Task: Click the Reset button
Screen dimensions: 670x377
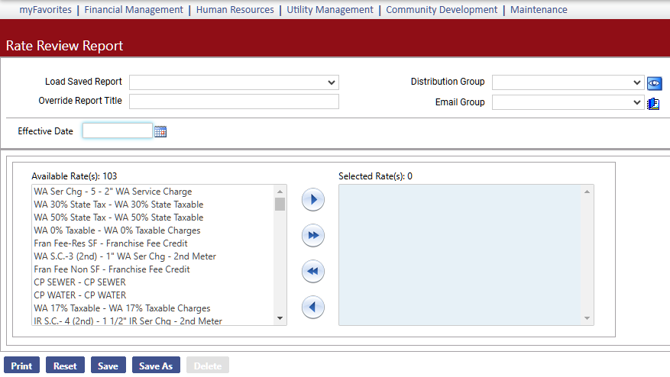Action: pyautogui.click(x=65, y=366)
